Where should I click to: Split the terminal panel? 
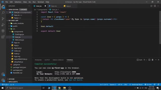[x=149, y=60]
